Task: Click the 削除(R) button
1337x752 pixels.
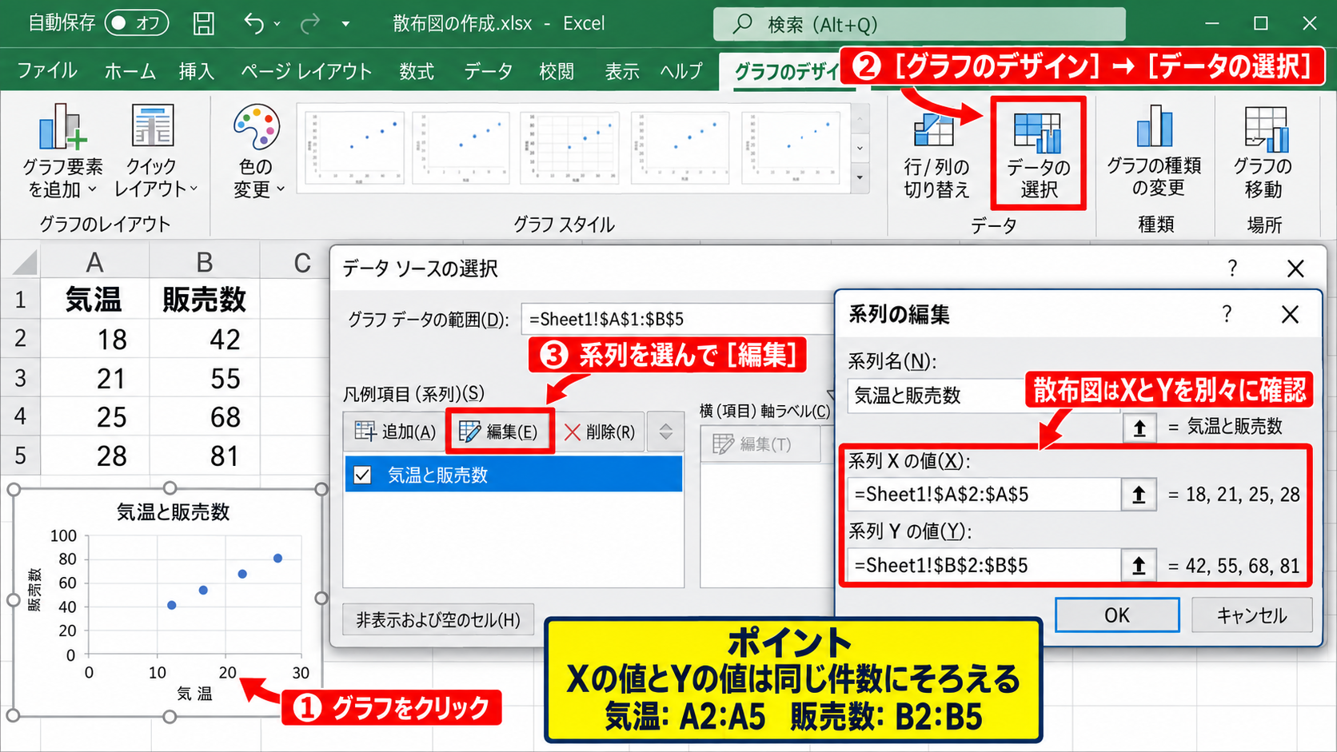Action: [x=600, y=432]
